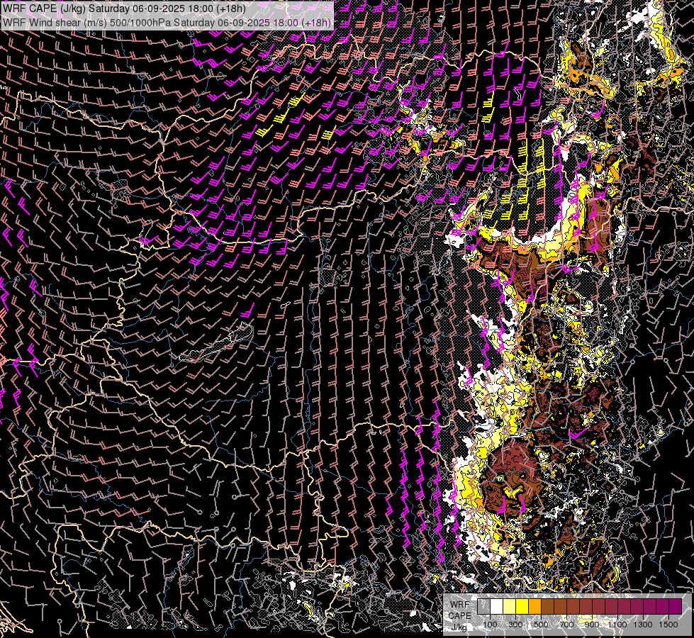
Task: Click the white color swatch in the CAPE legend
Action: [x=497, y=606]
